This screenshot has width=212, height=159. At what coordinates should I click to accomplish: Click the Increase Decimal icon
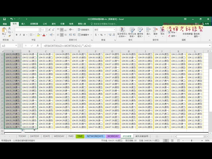coord(110,35)
